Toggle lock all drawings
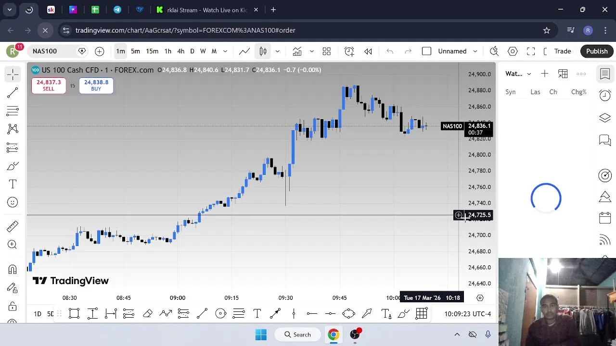Image resolution: width=616 pixels, height=346 pixels. pyautogui.click(x=13, y=306)
